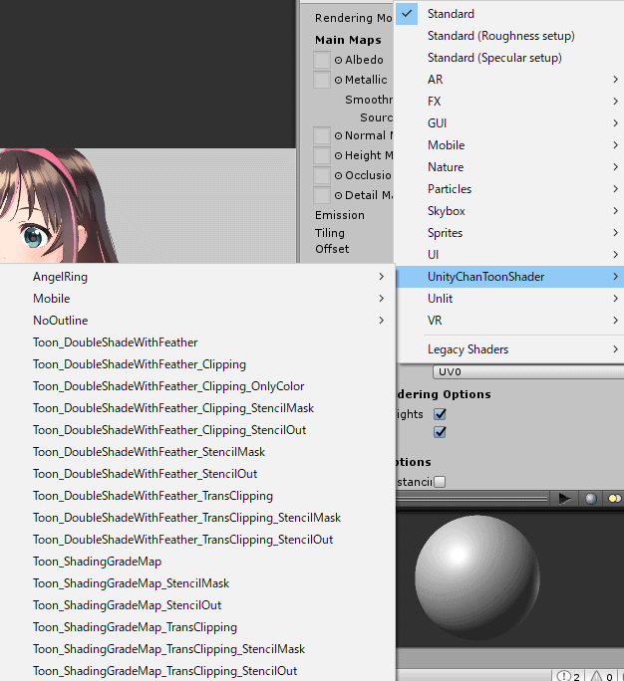Screen dimensions: 624x681
Task: Select Toon_ShadingGradeMap shader
Action: (x=97, y=562)
